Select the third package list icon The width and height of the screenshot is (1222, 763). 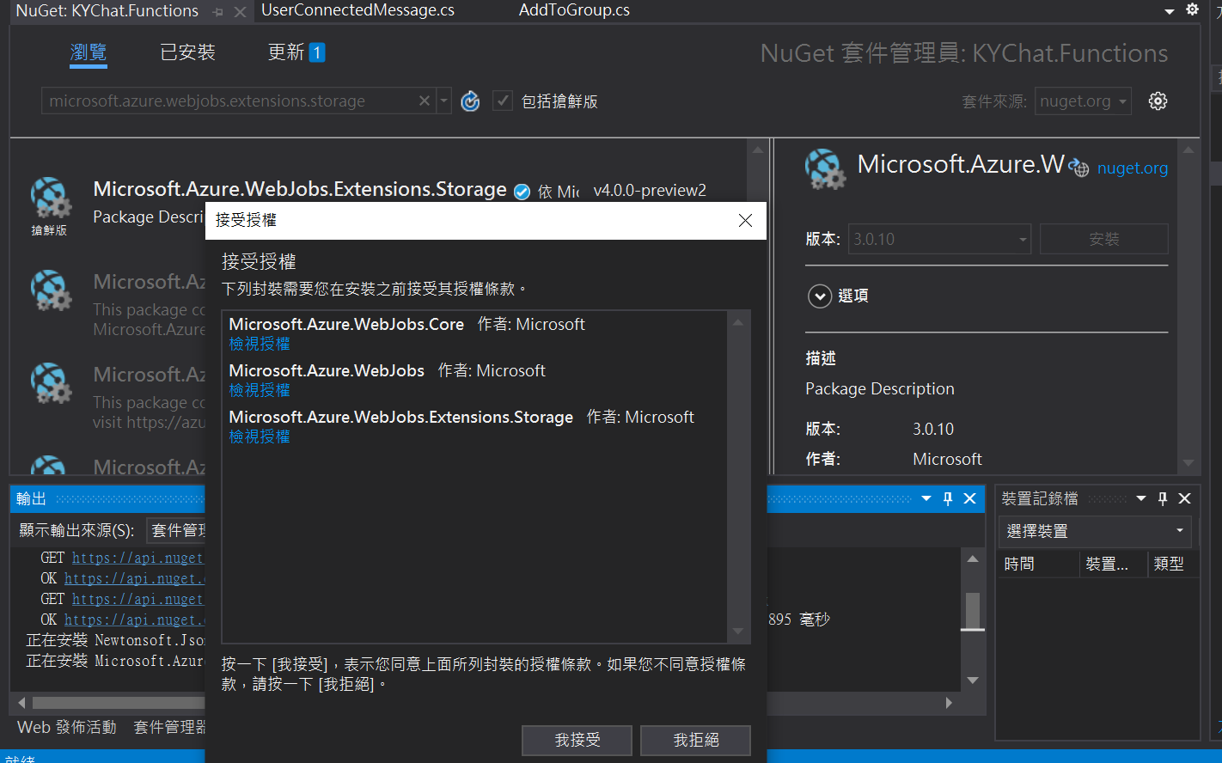pyautogui.click(x=51, y=384)
